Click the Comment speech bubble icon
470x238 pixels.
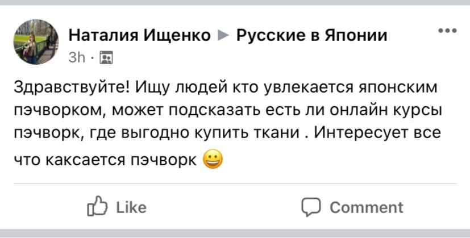pos(311,207)
